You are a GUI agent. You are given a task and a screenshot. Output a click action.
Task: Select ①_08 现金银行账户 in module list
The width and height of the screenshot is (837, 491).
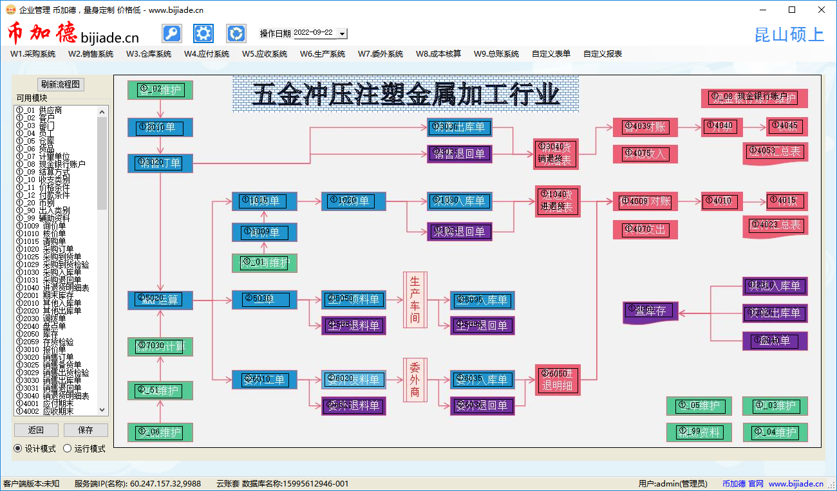coord(51,164)
